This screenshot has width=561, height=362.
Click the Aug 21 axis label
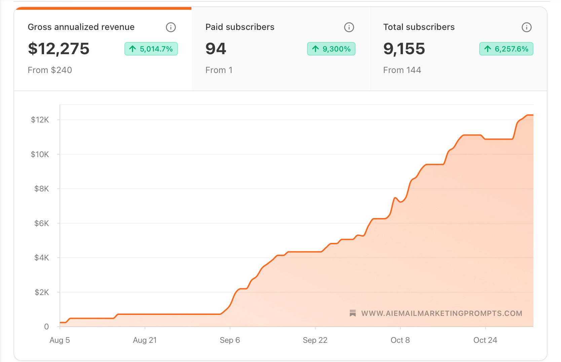[145, 340]
